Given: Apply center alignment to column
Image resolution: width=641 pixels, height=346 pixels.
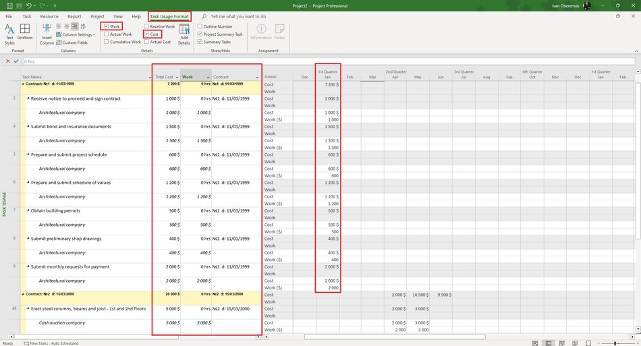Looking at the screenshot, I should coord(67,26).
